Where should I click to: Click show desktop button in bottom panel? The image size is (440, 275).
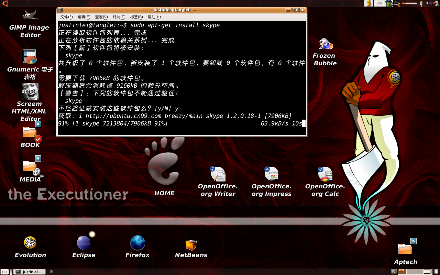[5, 271]
